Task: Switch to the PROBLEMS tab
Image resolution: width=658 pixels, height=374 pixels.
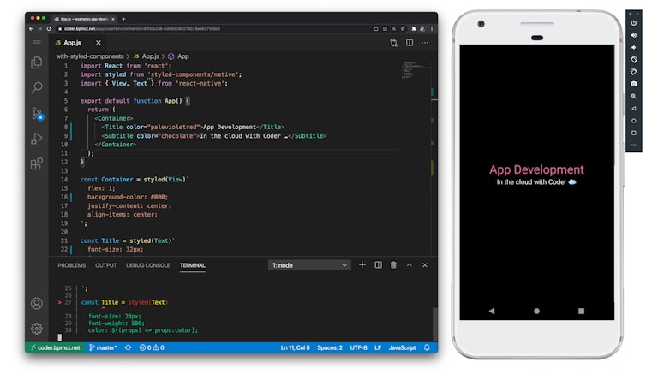Action: [72, 265]
